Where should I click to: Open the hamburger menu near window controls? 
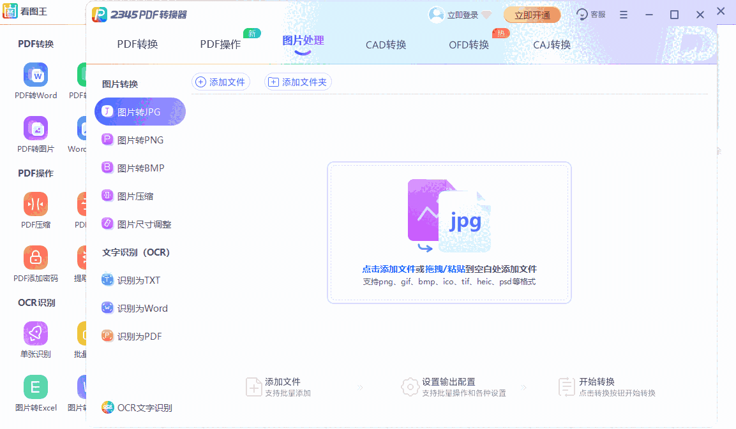(624, 13)
